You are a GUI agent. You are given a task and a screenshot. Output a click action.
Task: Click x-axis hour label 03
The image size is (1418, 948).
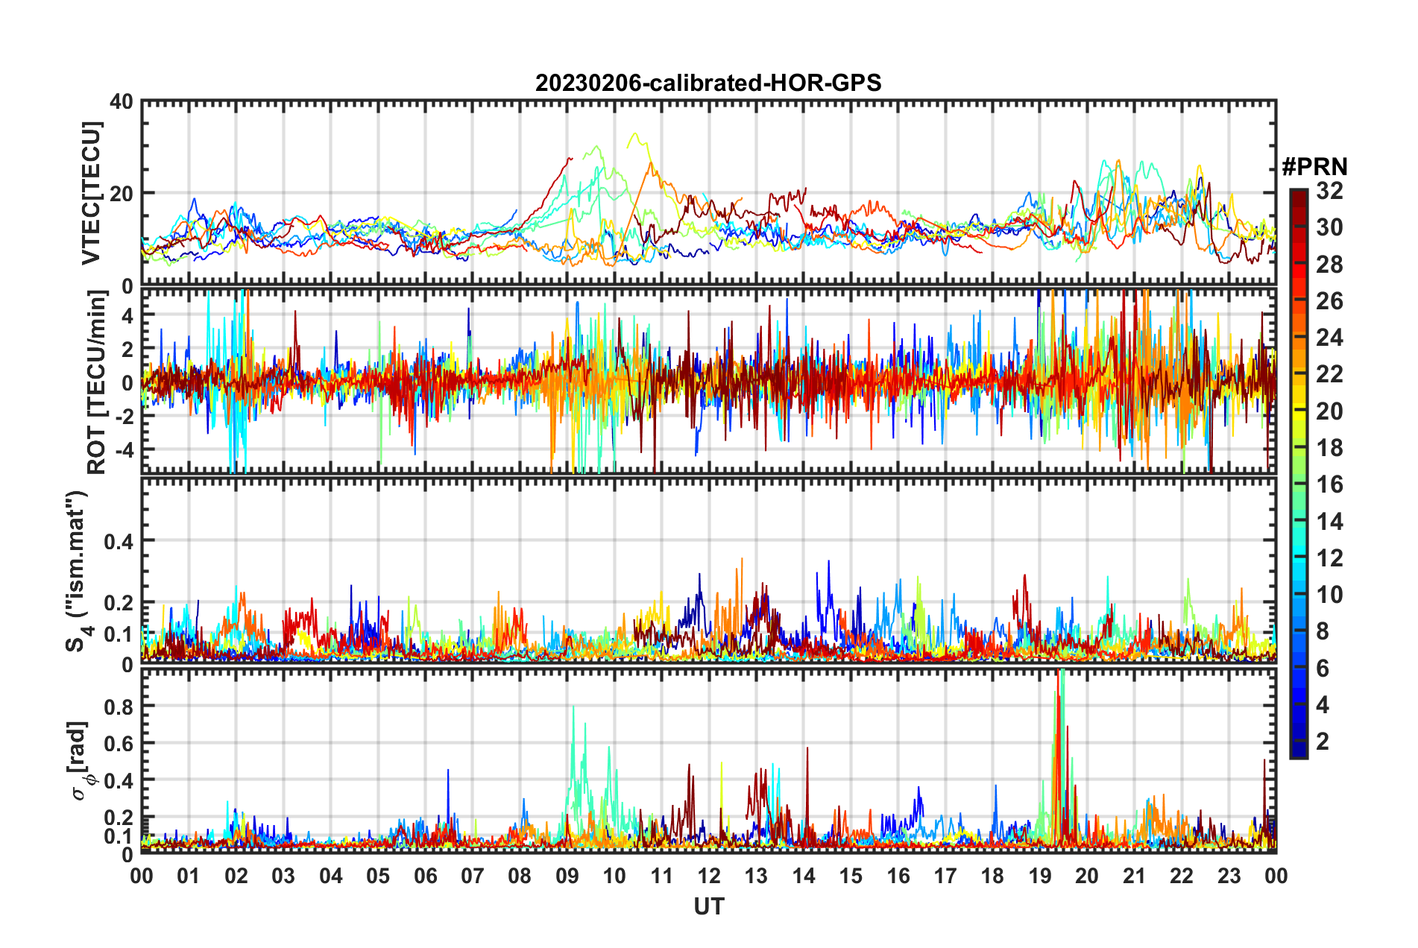click(x=283, y=876)
